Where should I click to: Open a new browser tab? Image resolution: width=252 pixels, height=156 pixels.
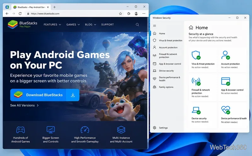pyautogui.click(x=54, y=7)
